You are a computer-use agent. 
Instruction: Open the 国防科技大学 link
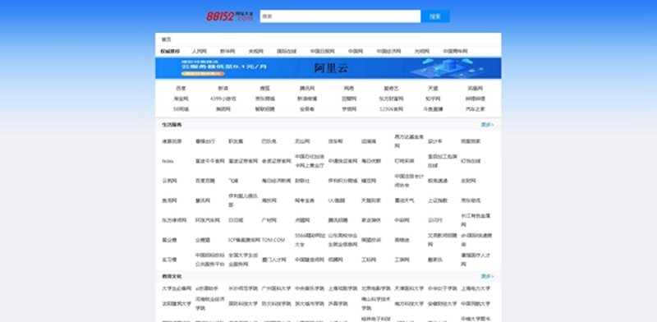[243, 304]
